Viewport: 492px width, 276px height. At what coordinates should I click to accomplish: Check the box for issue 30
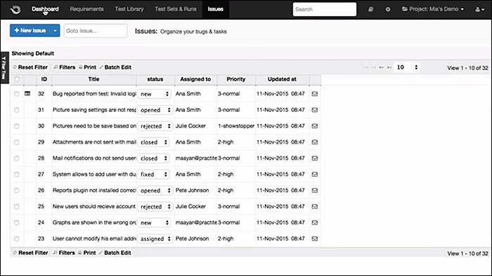pos(17,126)
